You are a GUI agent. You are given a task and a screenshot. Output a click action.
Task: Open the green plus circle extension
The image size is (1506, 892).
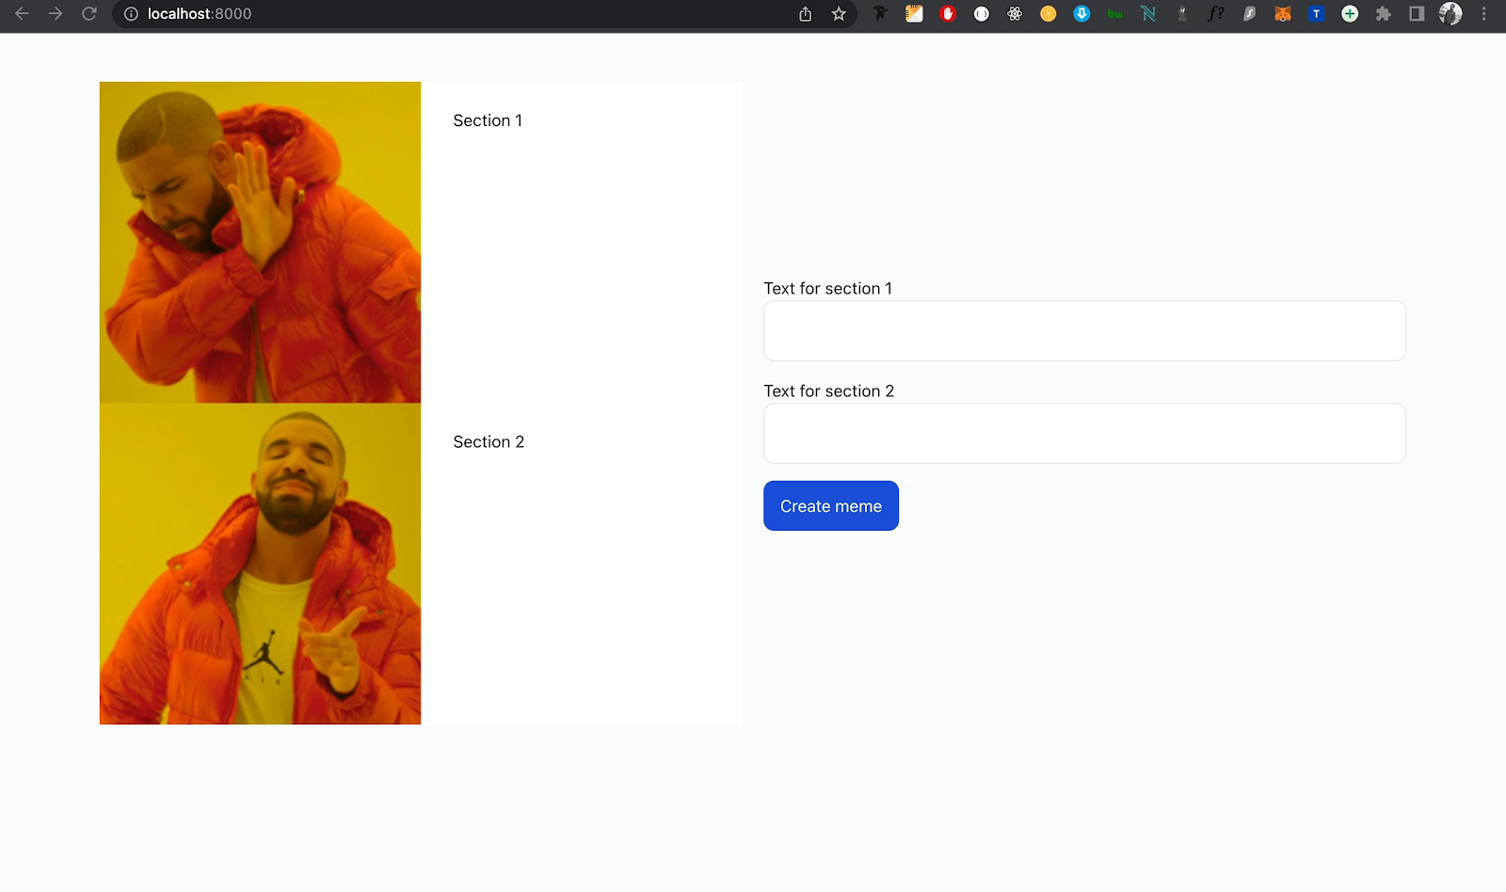[x=1350, y=14]
